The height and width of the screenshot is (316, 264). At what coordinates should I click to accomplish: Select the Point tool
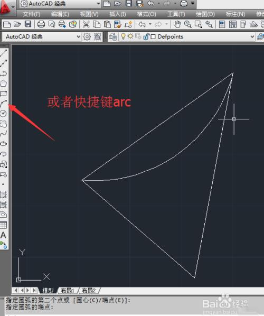pos(3,184)
